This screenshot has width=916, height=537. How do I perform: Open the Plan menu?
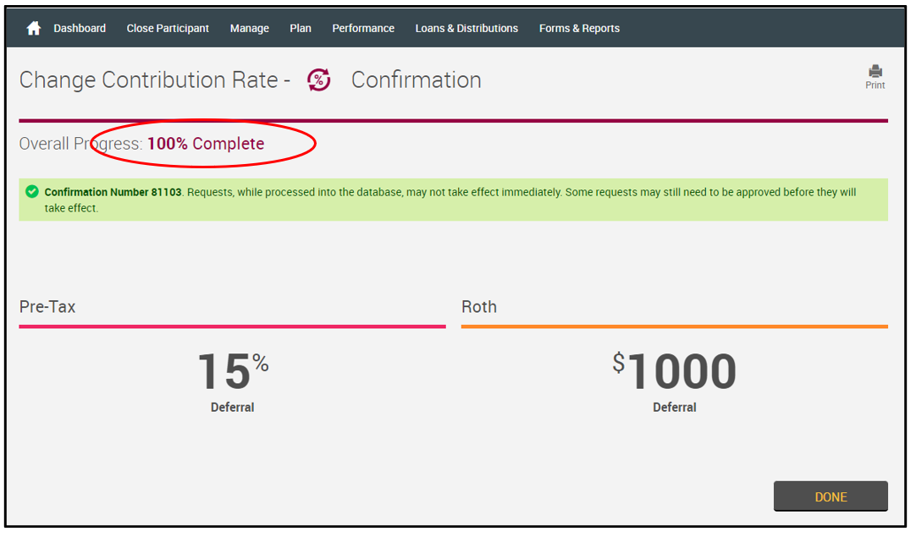(x=301, y=29)
